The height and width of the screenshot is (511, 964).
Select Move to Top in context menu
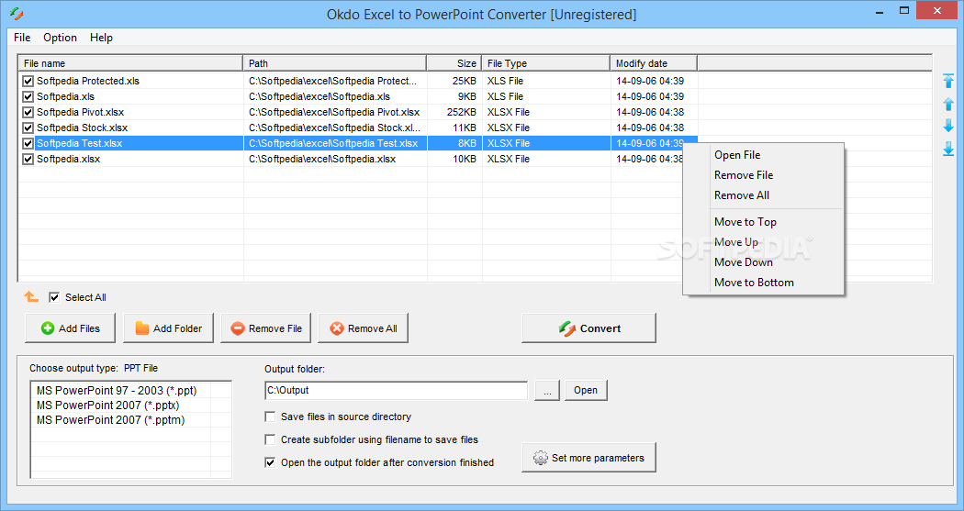click(x=745, y=222)
